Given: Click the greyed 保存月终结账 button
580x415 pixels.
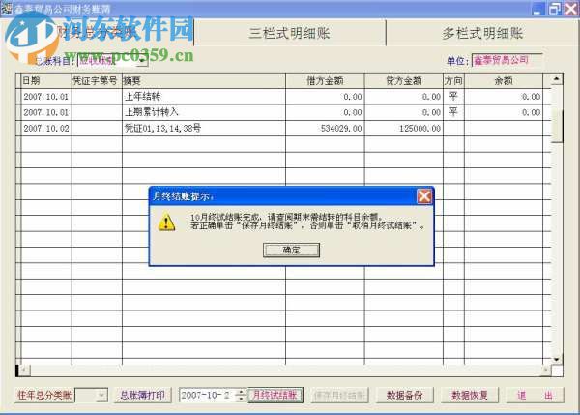Looking at the screenshot, I should (x=339, y=395).
